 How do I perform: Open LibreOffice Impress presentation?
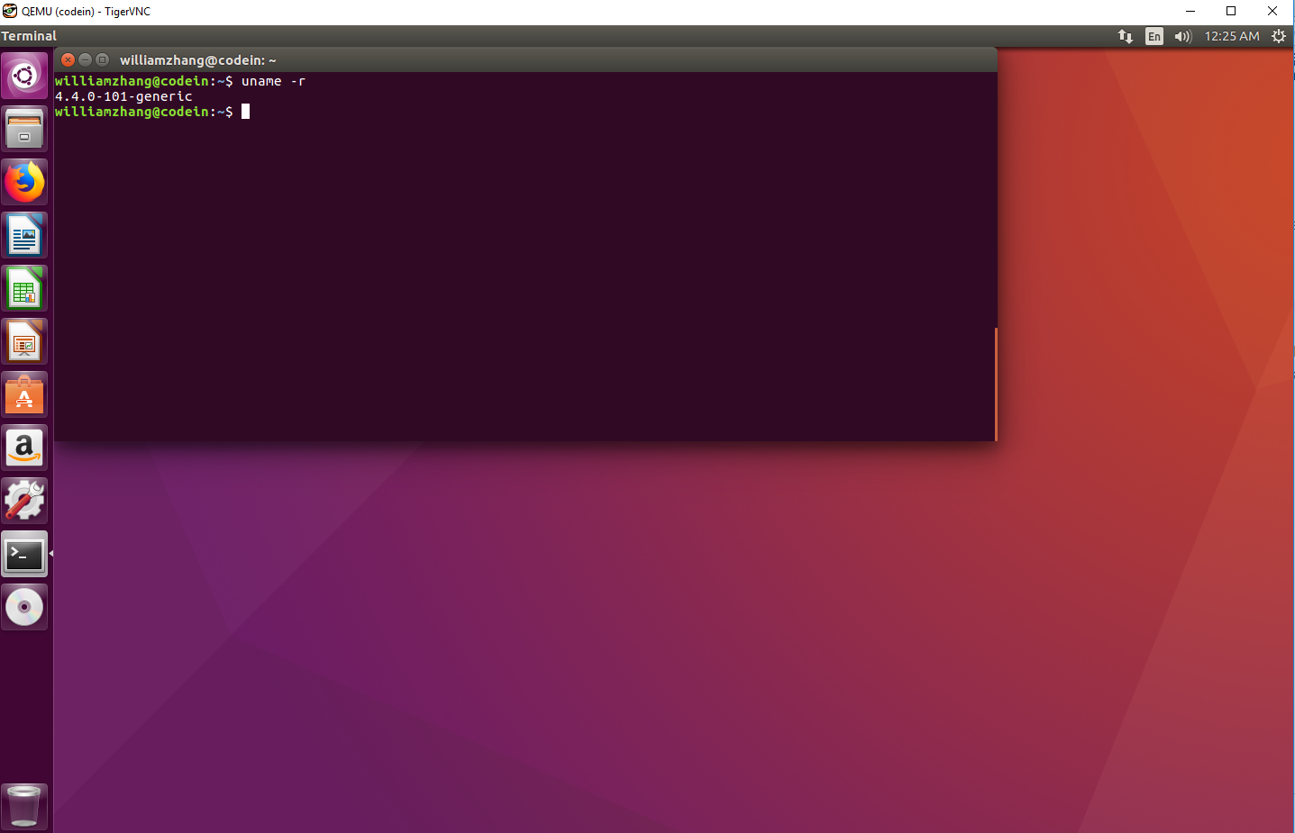point(24,341)
